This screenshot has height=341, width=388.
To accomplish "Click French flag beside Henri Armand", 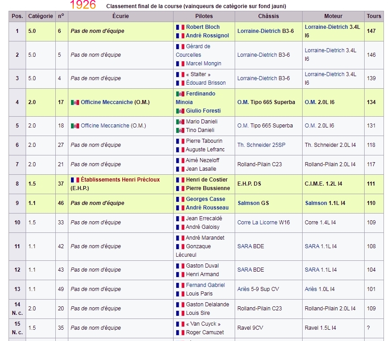I will click(180, 274).
